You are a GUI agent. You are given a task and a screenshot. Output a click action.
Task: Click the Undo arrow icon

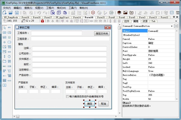click(x=39, y=13)
